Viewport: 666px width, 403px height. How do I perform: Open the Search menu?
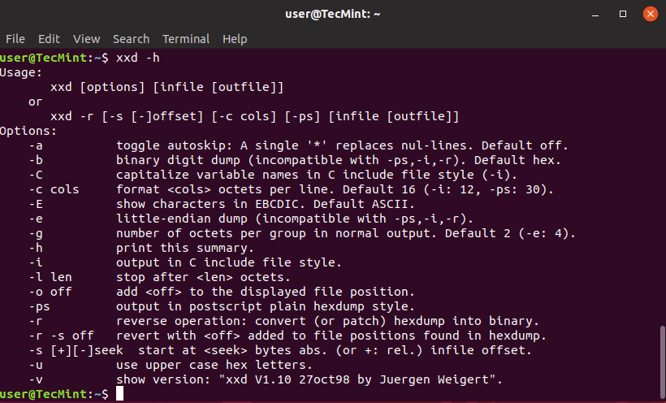pyautogui.click(x=131, y=39)
